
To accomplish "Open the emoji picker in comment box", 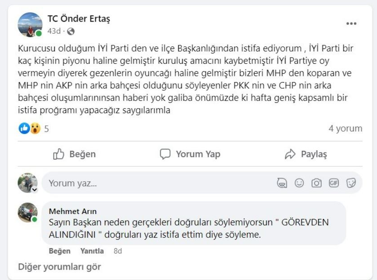I will click(299, 183).
